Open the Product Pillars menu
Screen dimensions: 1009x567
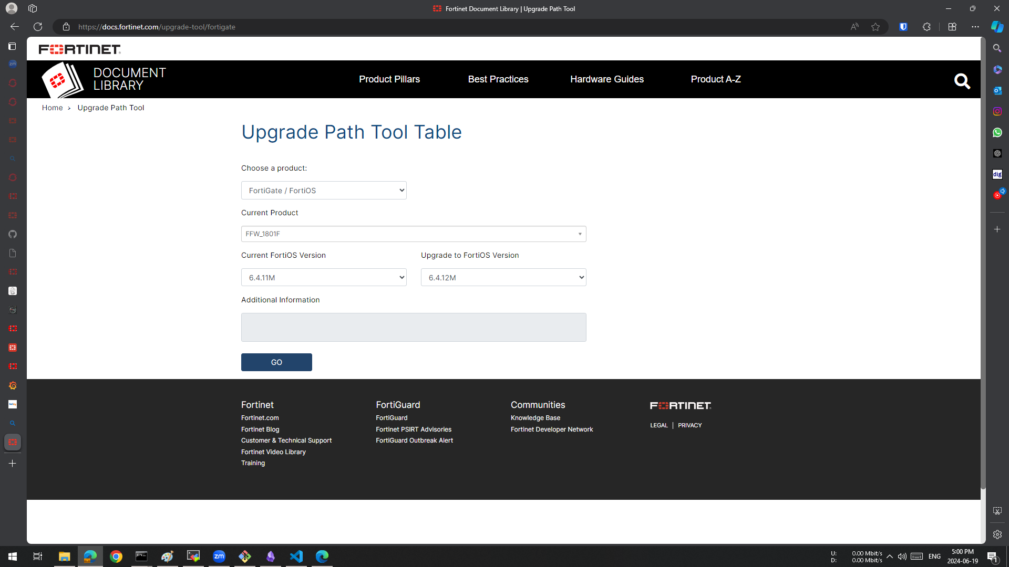389,79
